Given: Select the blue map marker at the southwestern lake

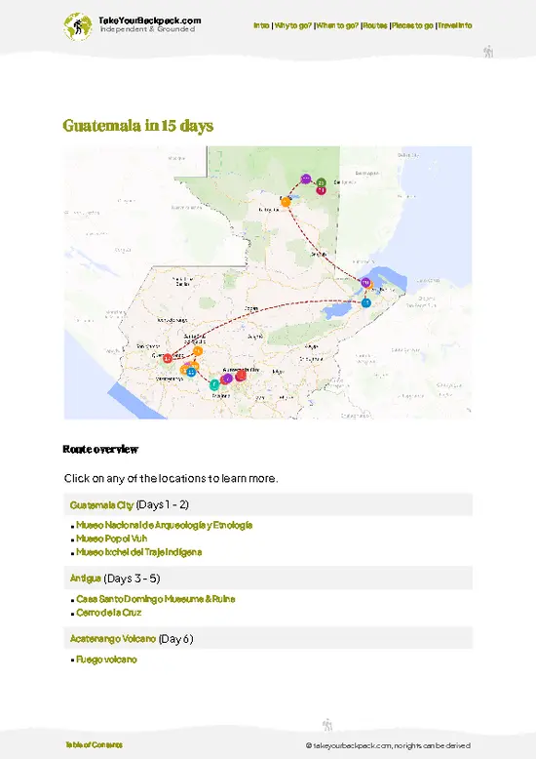Looking at the screenshot, I should tap(191, 373).
